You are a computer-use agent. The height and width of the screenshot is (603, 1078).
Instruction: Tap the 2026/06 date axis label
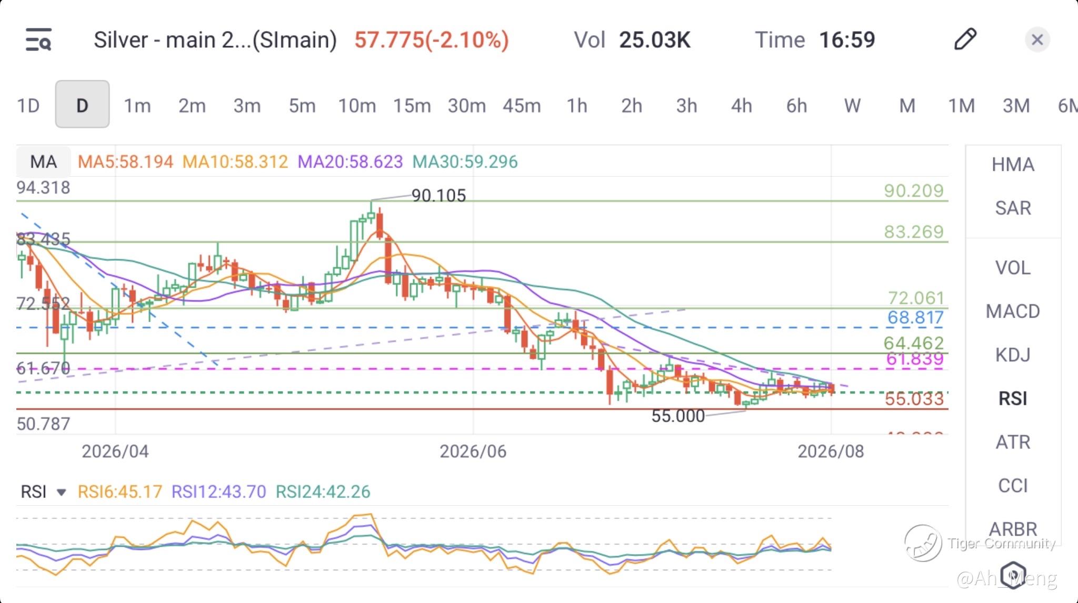(x=473, y=452)
